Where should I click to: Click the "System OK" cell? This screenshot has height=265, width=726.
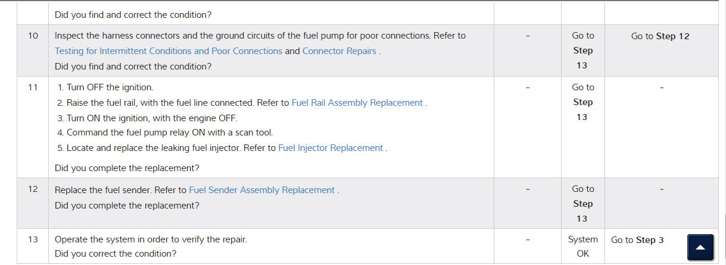582,247
